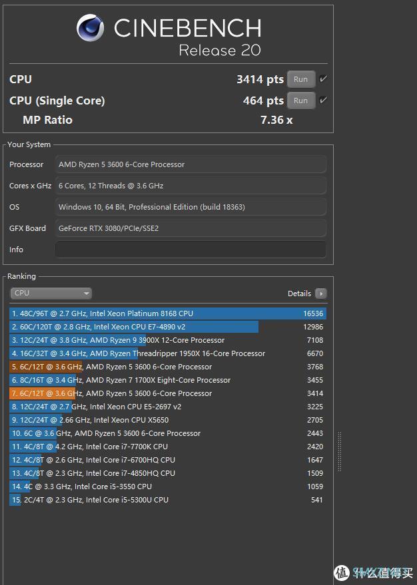Click the Cores x GHz field value

pyautogui.click(x=191, y=186)
